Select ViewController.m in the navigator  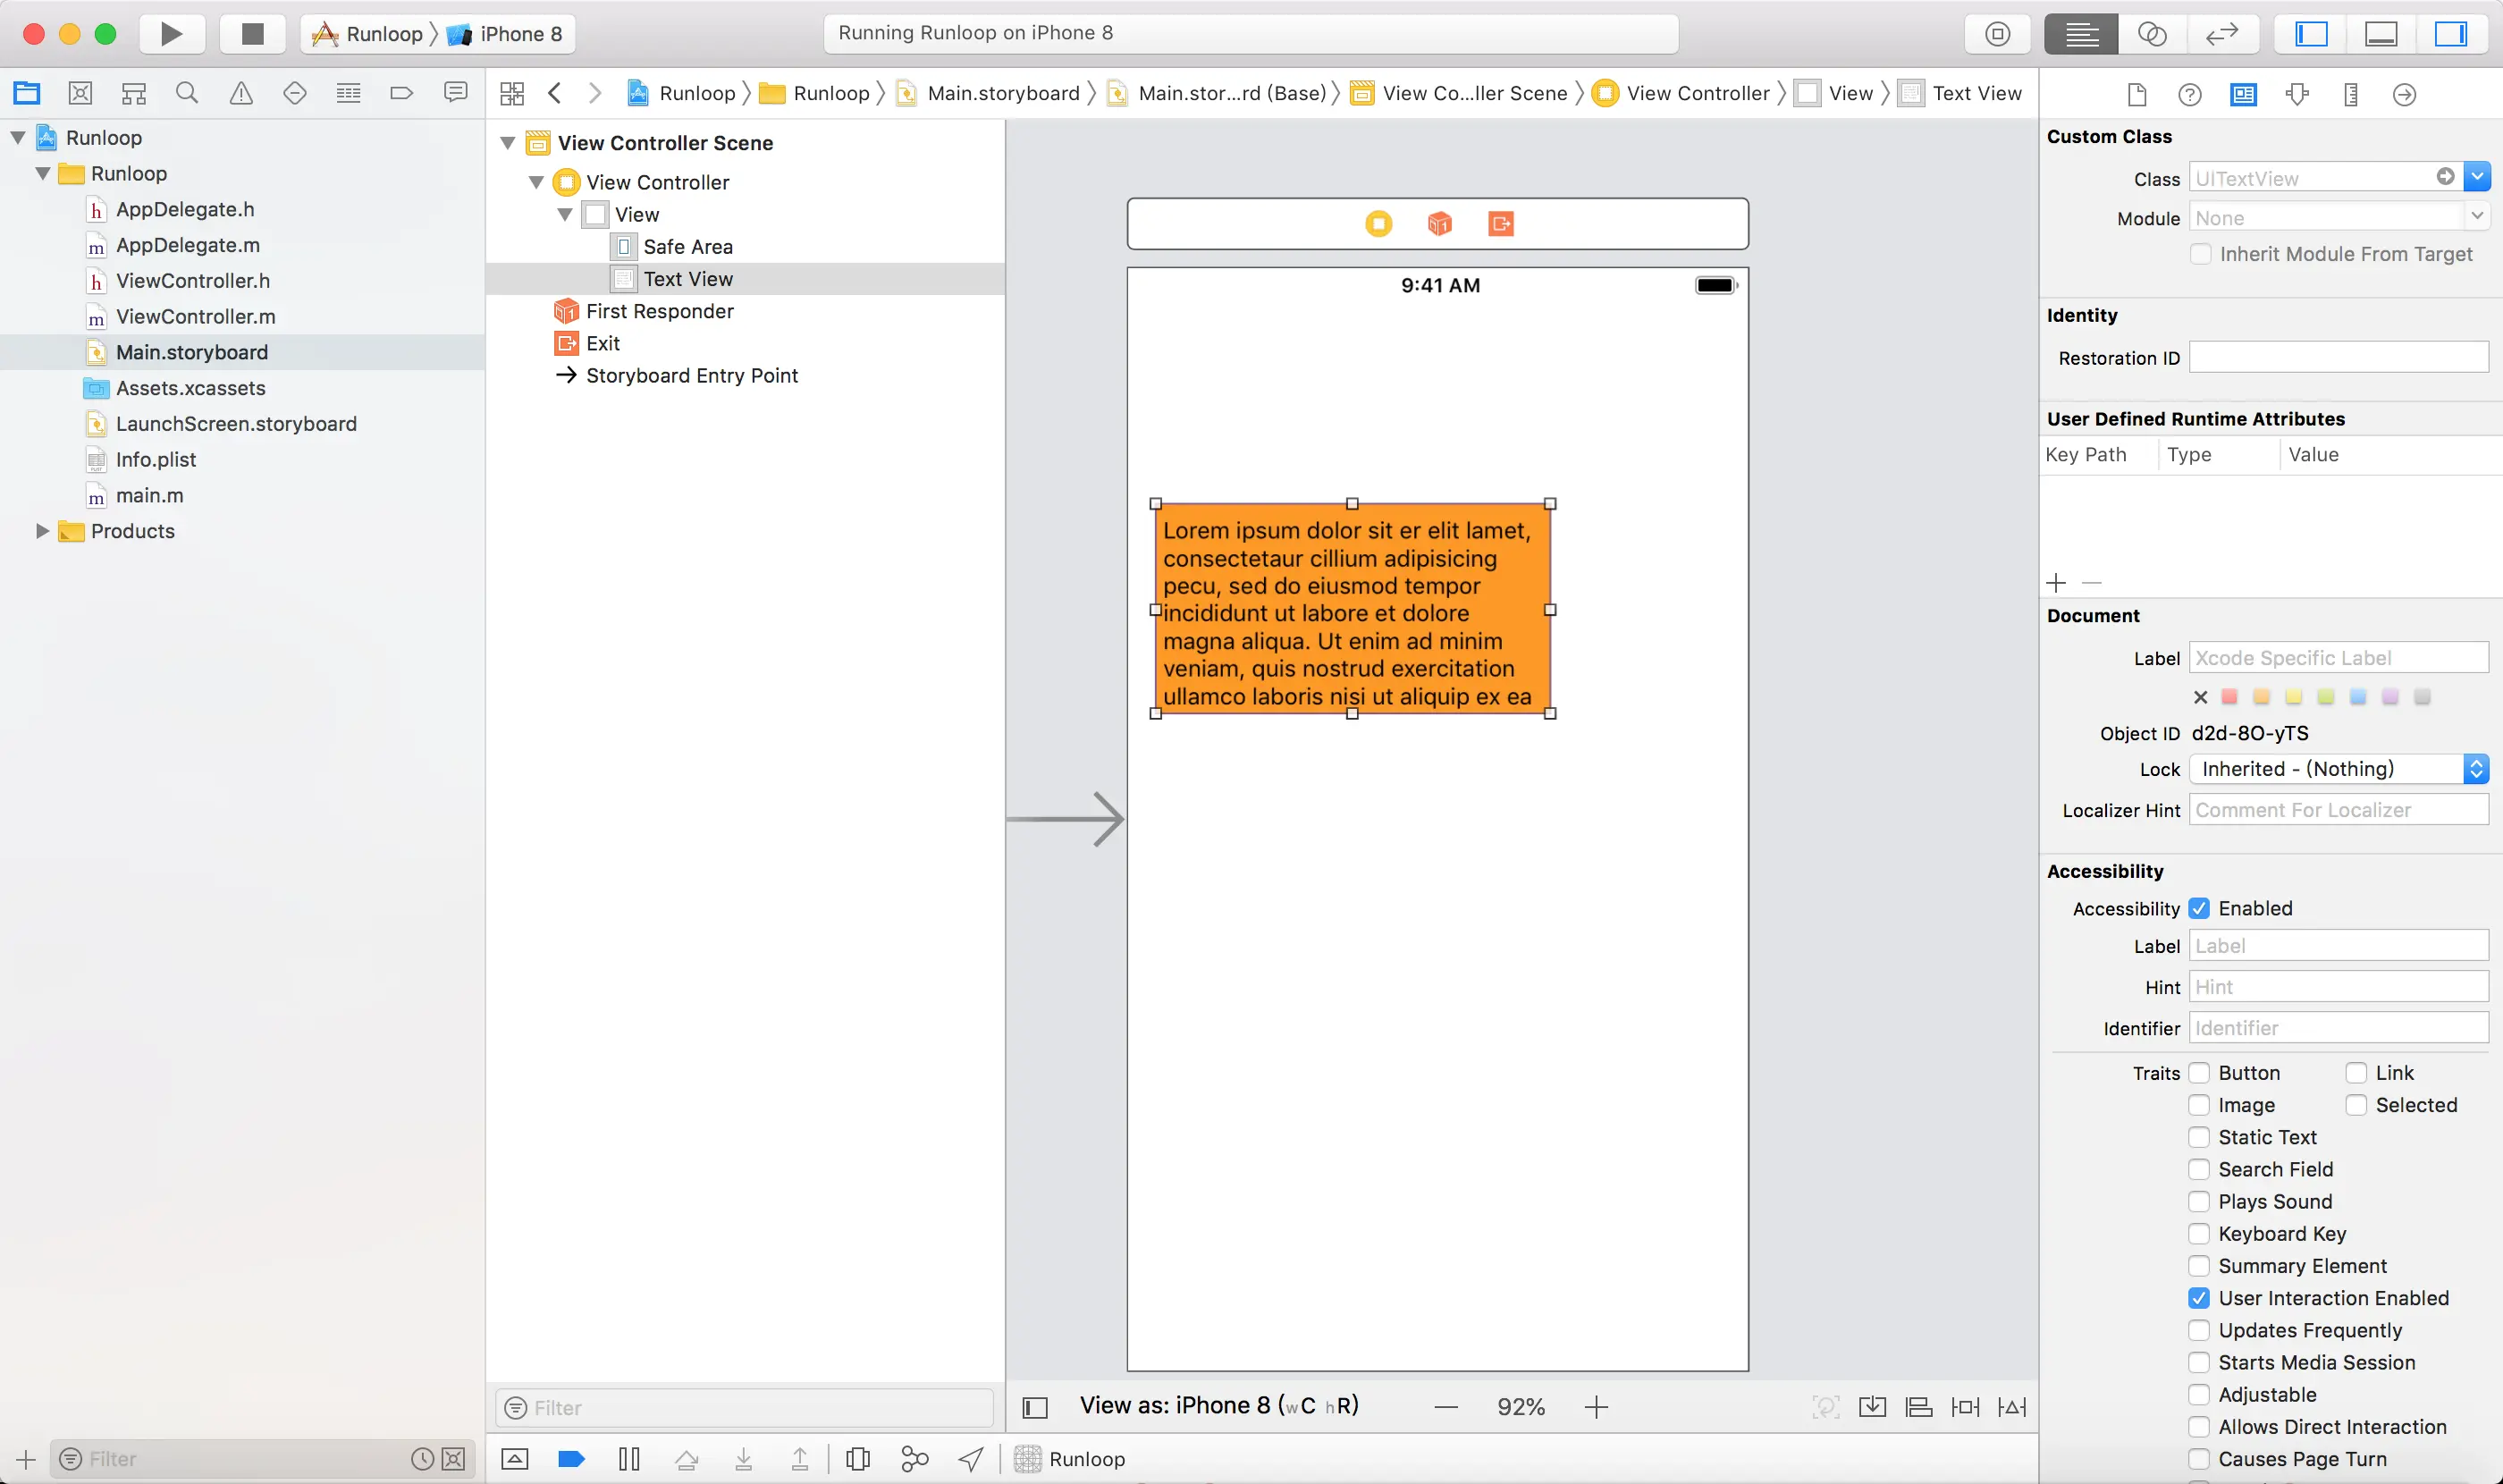[195, 316]
